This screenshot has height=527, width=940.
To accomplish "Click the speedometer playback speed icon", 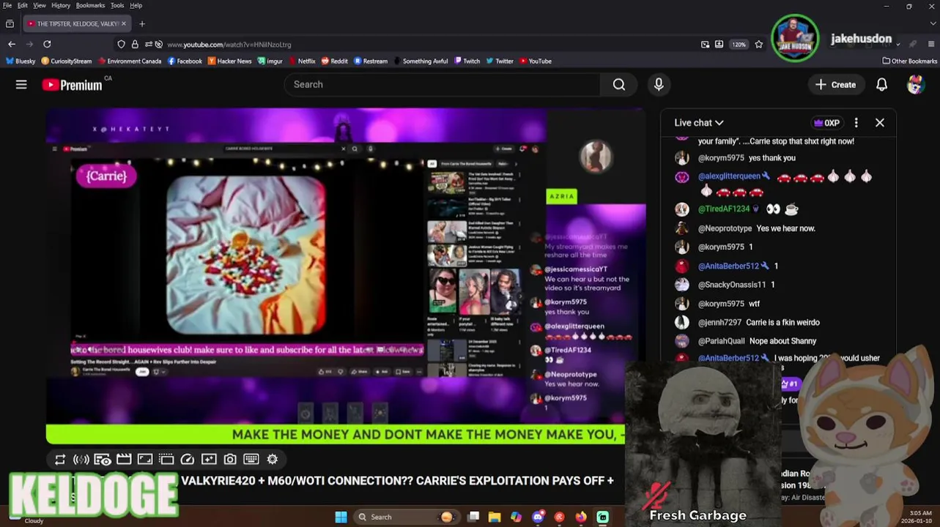I will [188, 460].
